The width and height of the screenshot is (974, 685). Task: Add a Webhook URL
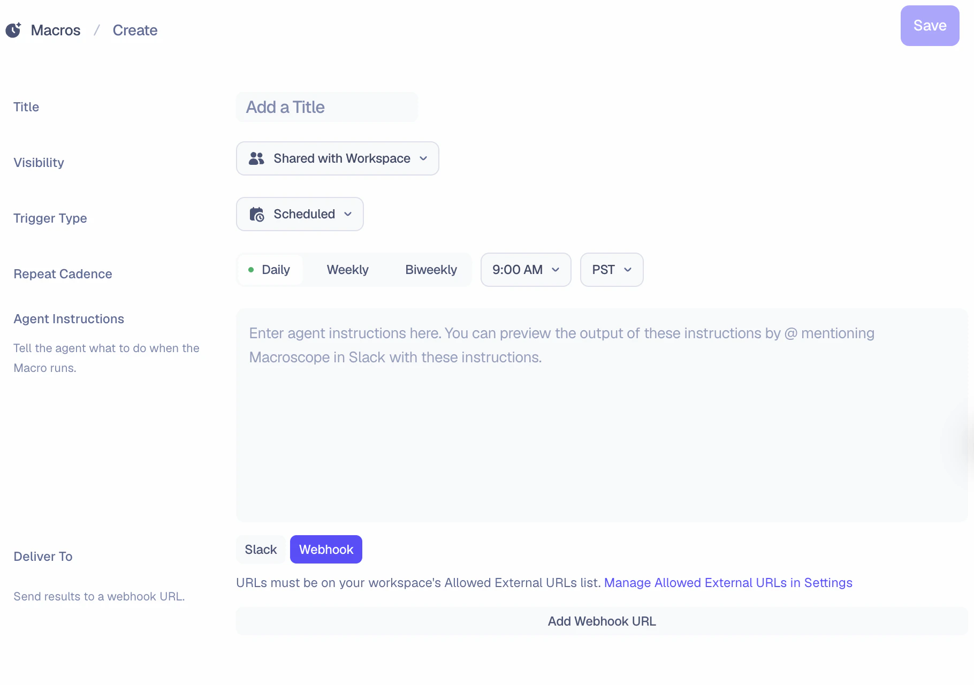coord(602,621)
